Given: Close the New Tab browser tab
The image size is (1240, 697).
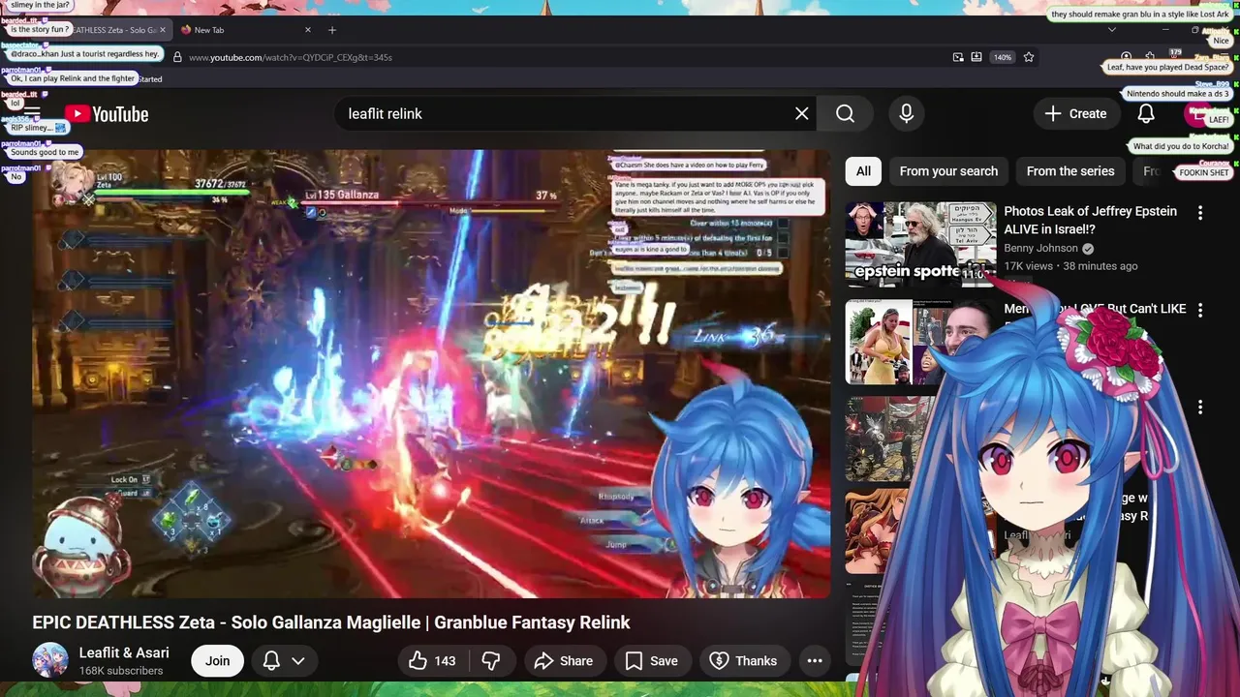Looking at the screenshot, I should coord(308,30).
